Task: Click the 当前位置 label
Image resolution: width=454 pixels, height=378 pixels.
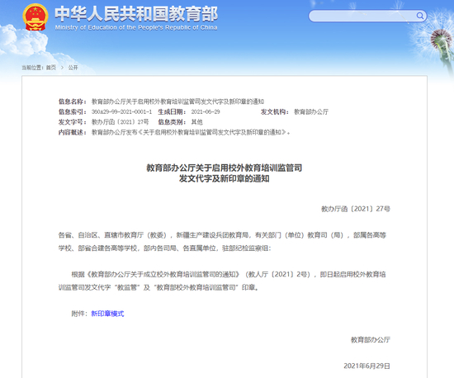Action: pyautogui.click(x=32, y=68)
